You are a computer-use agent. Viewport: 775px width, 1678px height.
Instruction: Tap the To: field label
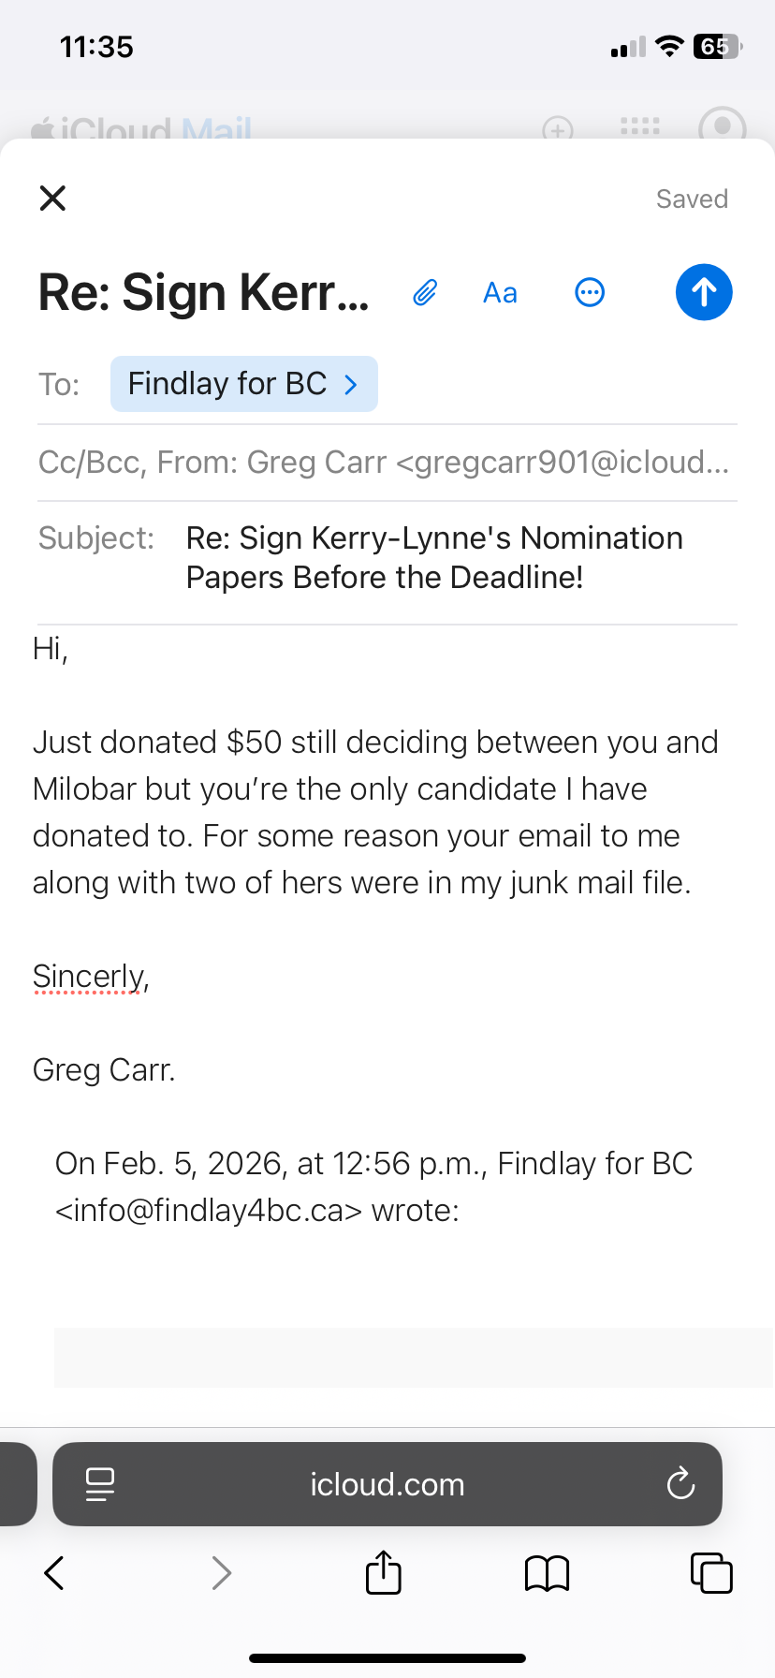pyautogui.click(x=59, y=385)
